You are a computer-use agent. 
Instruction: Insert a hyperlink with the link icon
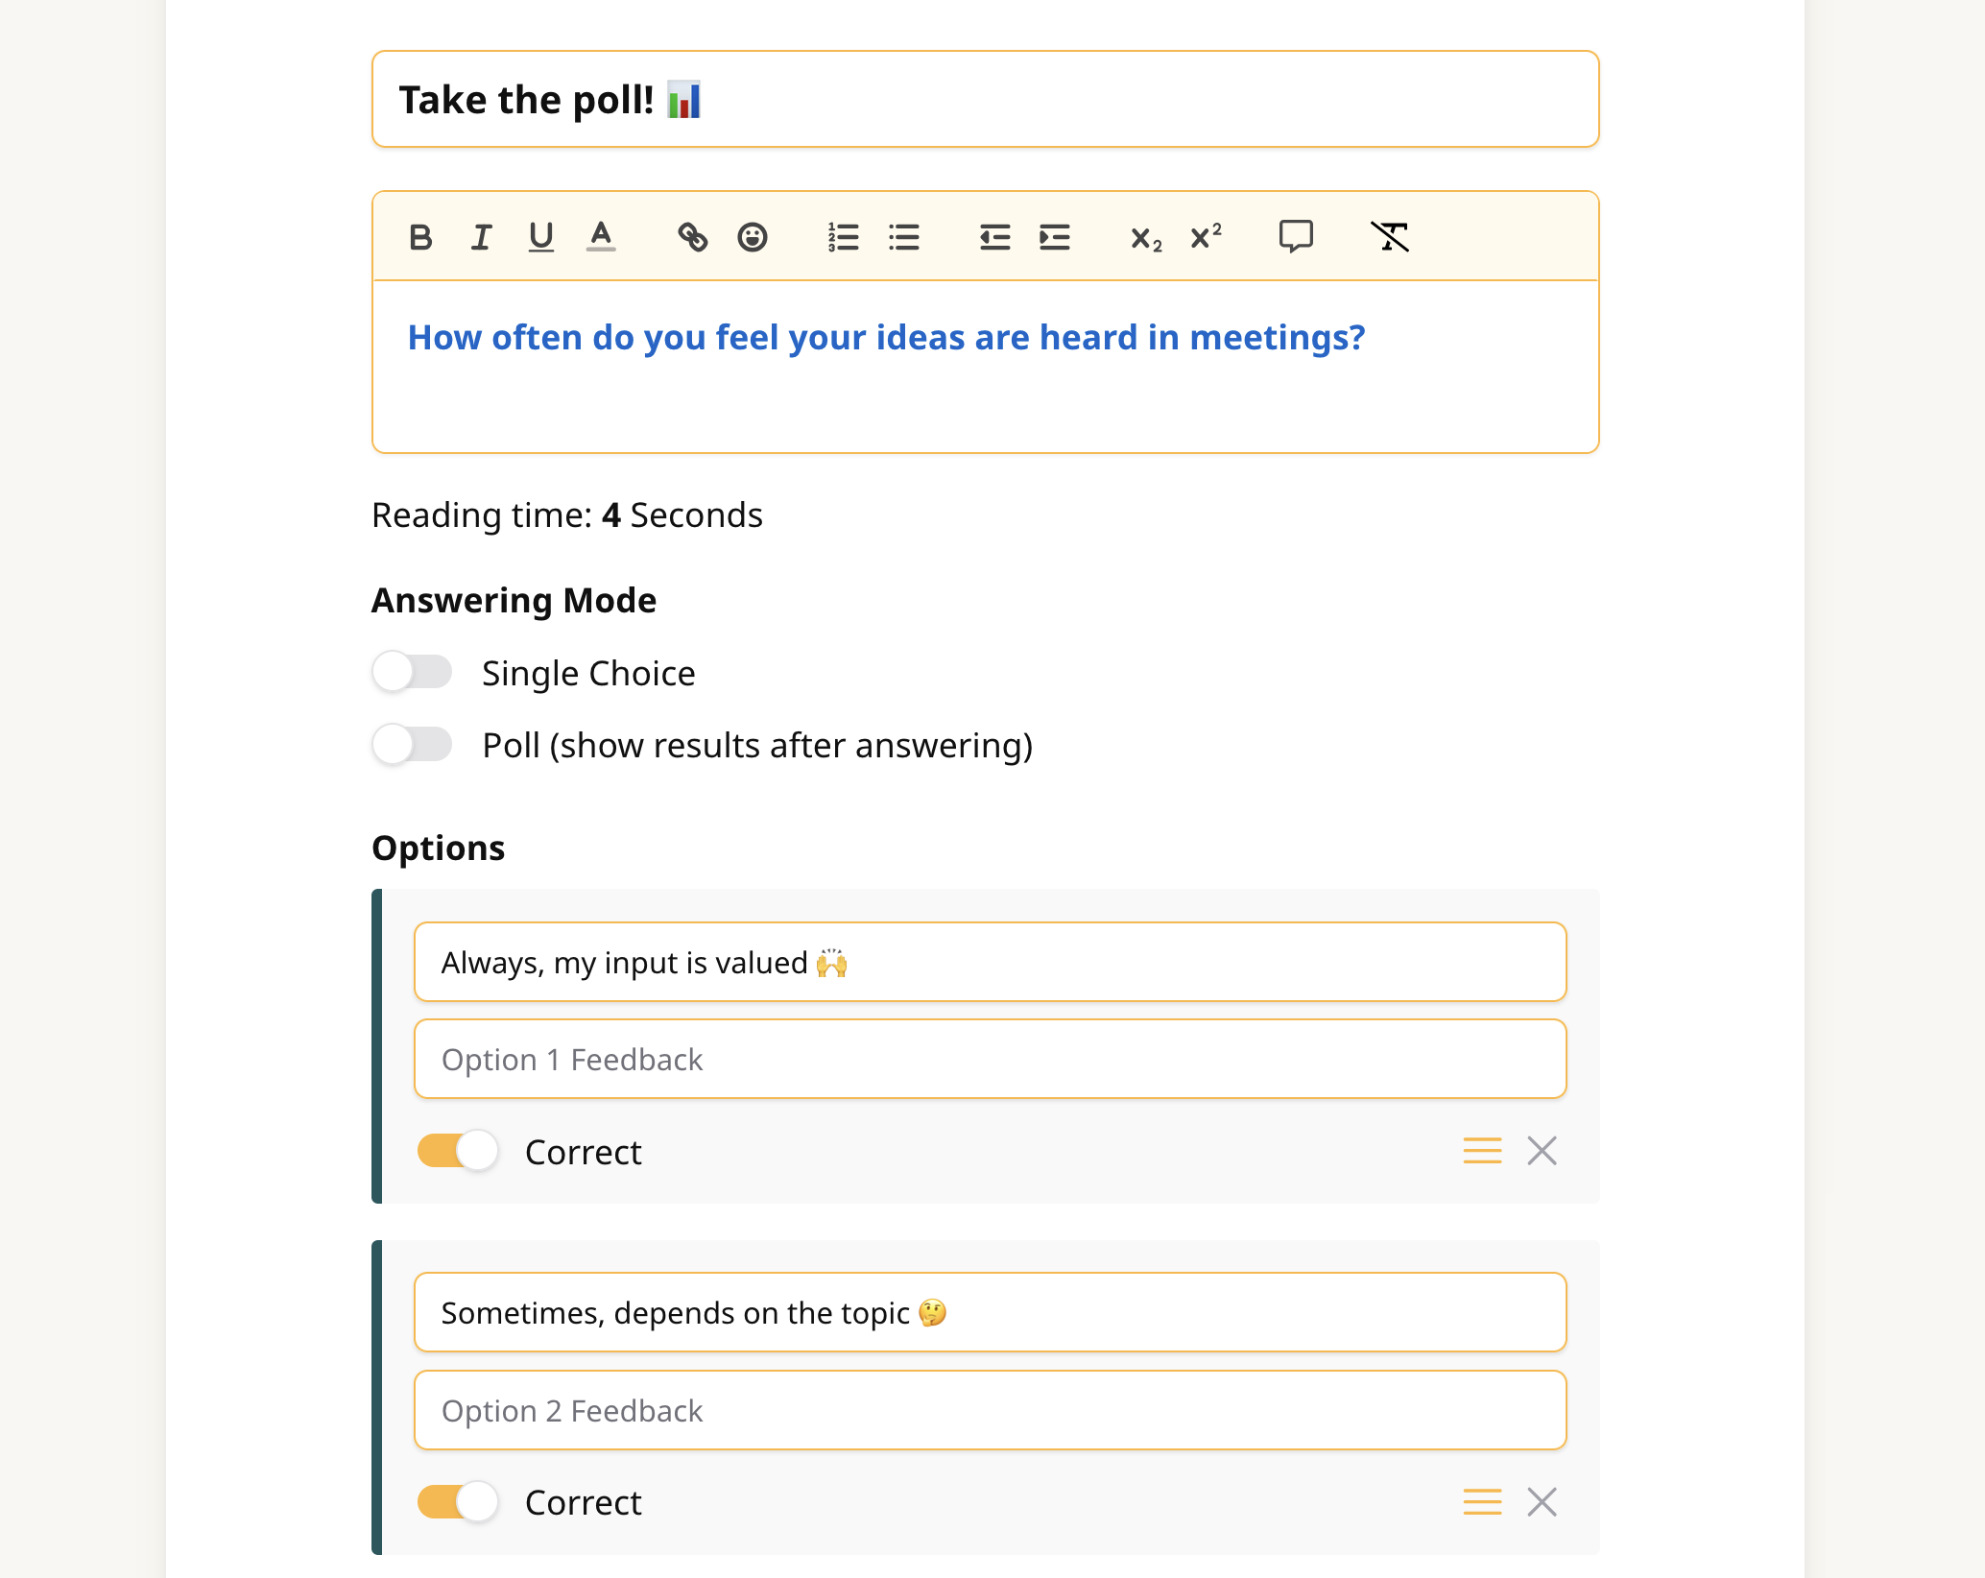[x=692, y=237]
